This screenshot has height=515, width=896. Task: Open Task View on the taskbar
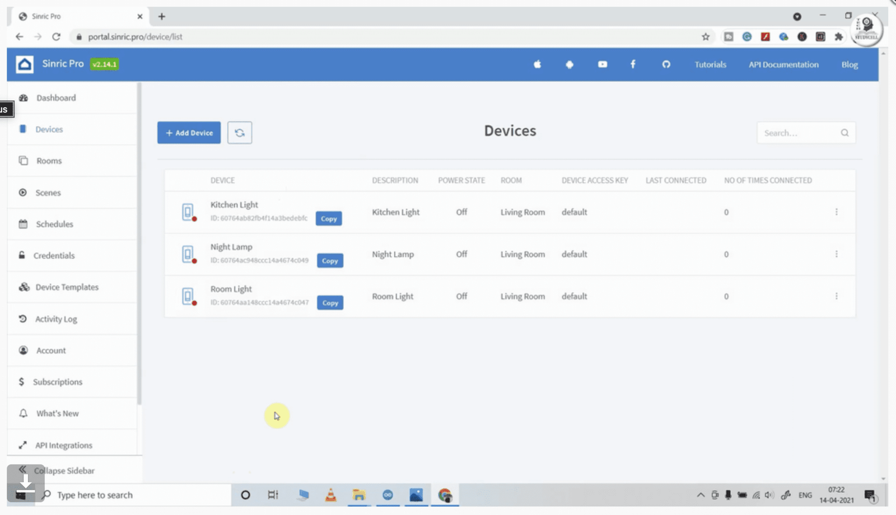(273, 495)
